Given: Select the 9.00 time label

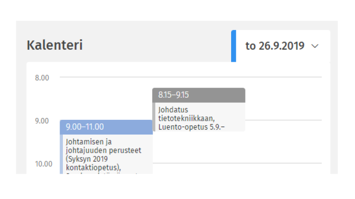Looking at the screenshot, I should (42, 121).
